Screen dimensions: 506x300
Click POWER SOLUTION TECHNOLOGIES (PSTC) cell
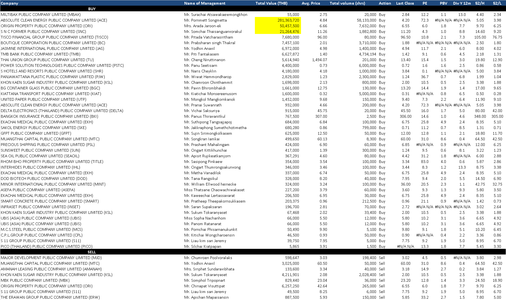62,65
